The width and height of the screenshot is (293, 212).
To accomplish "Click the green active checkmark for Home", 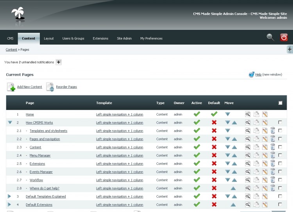I will click(x=197, y=114).
